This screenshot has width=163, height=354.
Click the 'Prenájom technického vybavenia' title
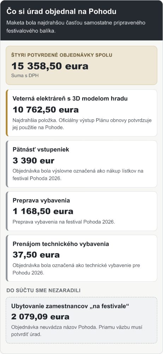[x=61, y=244]
